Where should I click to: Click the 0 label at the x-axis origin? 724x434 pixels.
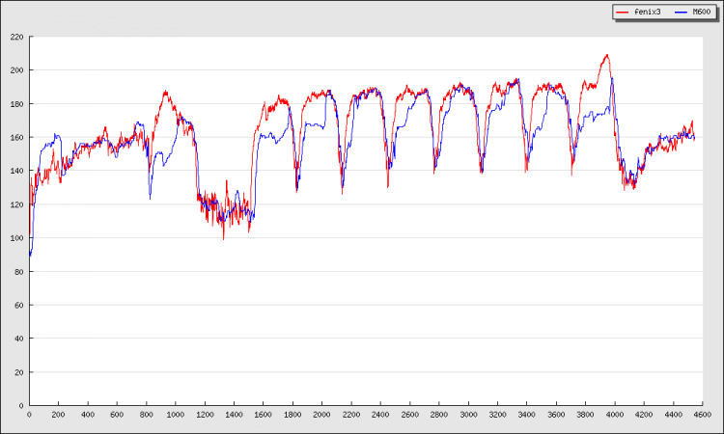coord(29,415)
